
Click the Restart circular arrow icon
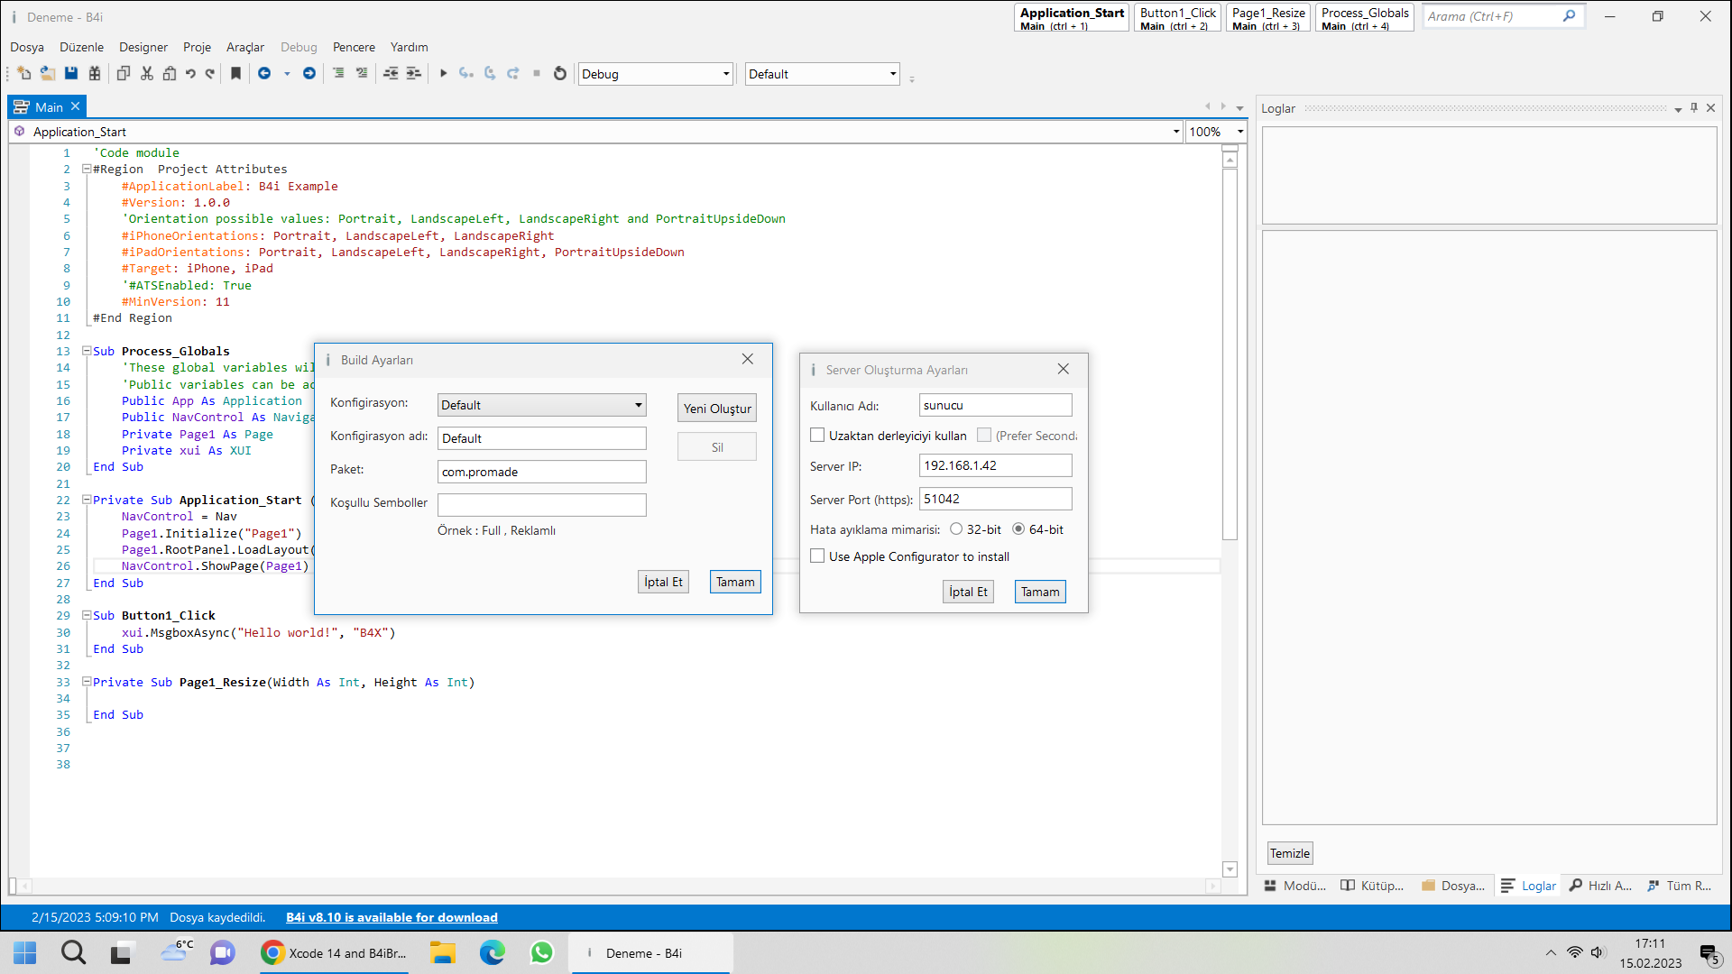point(560,74)
